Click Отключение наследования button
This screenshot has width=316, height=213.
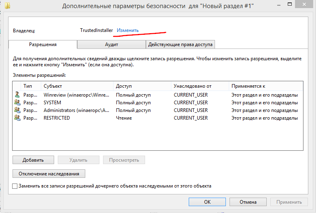49,174
